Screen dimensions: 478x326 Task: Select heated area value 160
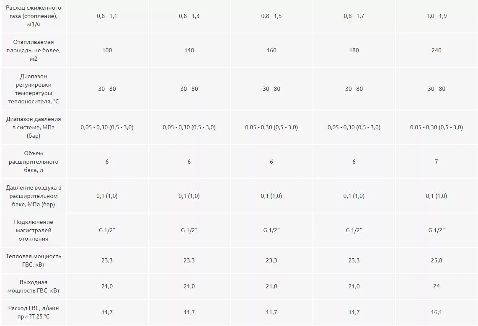[x=271, y=50]
